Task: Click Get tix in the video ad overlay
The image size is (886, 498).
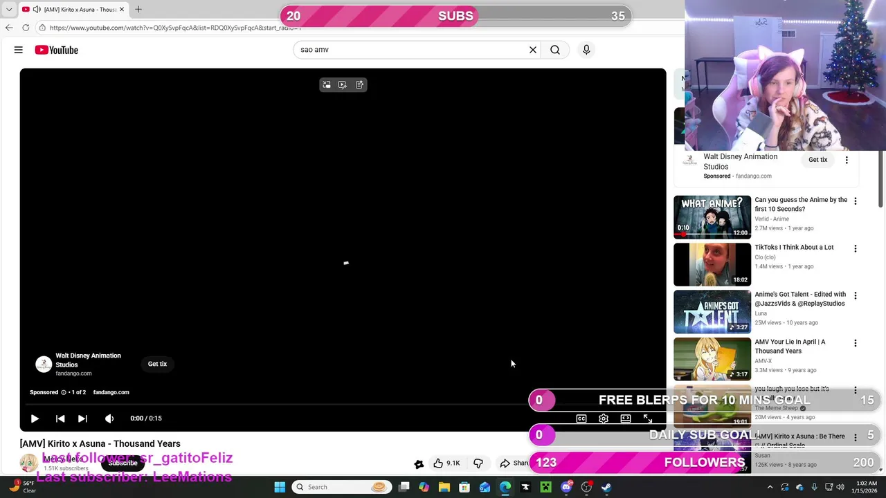Action: coord(157,364)
